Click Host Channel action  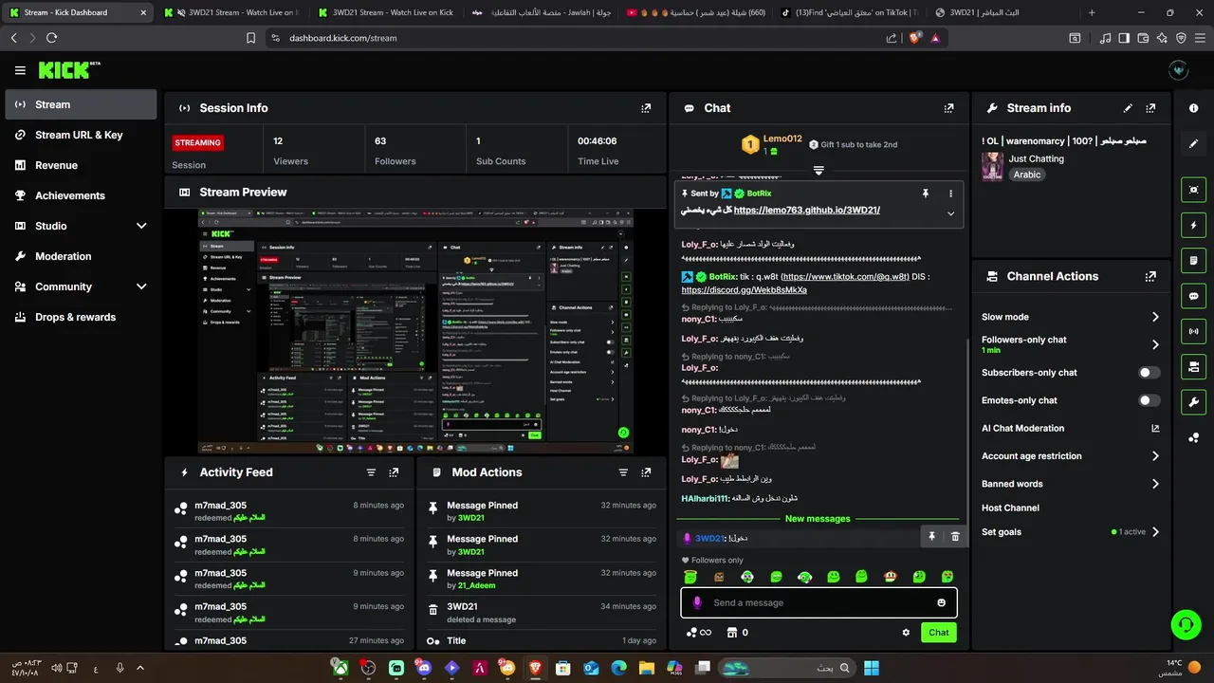click(1010, 508)
